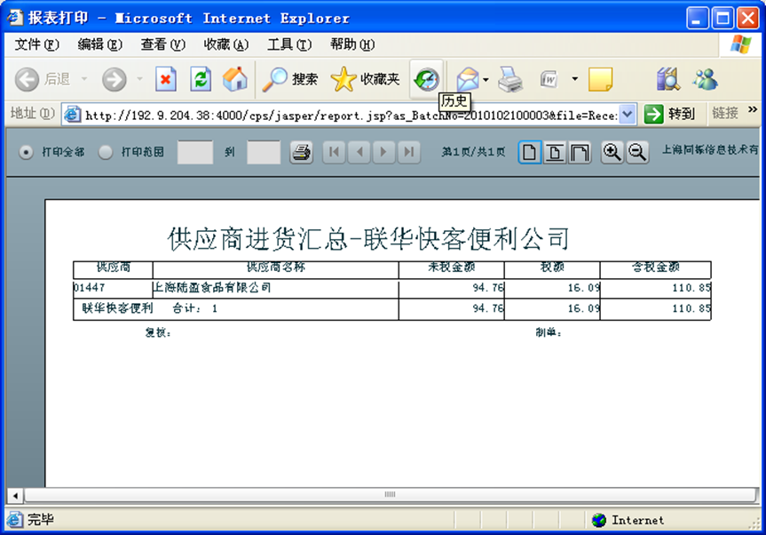Image resolution: width=766 pixels, height=535 pixels.
Task: Click the 供应商名称 column header
Action: pos(276,267)
